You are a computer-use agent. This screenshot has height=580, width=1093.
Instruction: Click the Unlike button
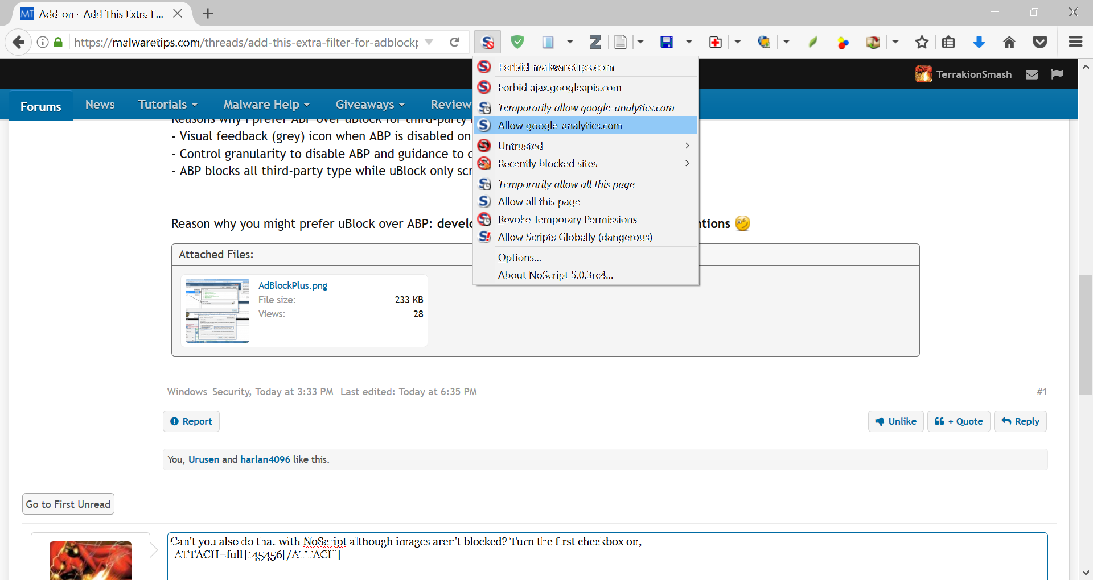(895, 421)
